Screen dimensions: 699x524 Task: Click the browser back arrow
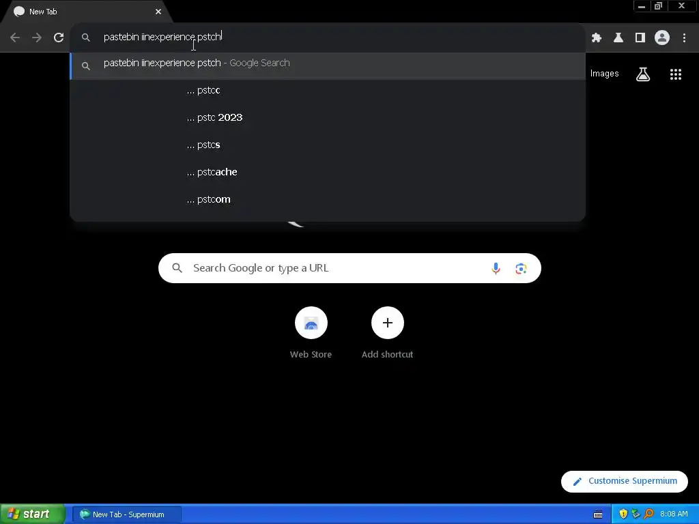15,38
